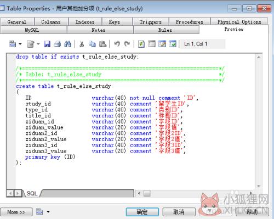Click the Copy icon in the toolbar
Screen dimensions: 274x219
pyautogui.click(x=92, y=44)
